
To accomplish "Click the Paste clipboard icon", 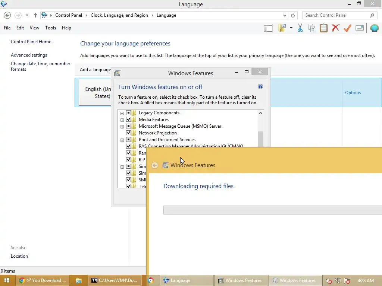I will (324, 28).
